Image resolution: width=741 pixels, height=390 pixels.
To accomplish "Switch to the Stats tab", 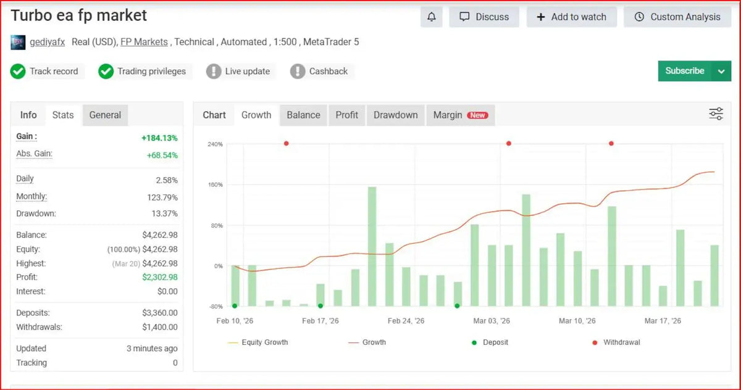I will [63, 115].
